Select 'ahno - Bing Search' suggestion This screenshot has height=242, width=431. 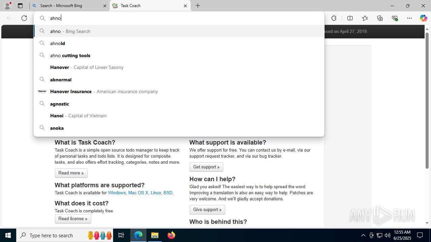(x=179, y=31)
